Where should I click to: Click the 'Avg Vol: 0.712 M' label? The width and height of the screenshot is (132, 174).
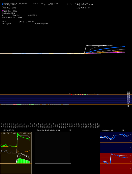[x=85, y=5]
